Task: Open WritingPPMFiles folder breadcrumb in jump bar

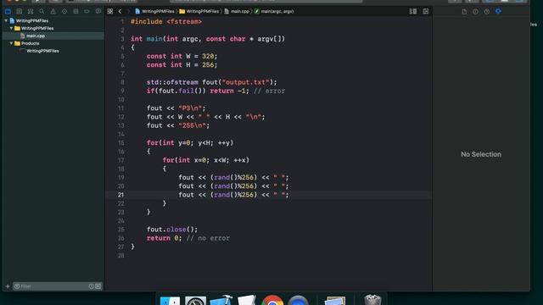Action: pos(199,11)
